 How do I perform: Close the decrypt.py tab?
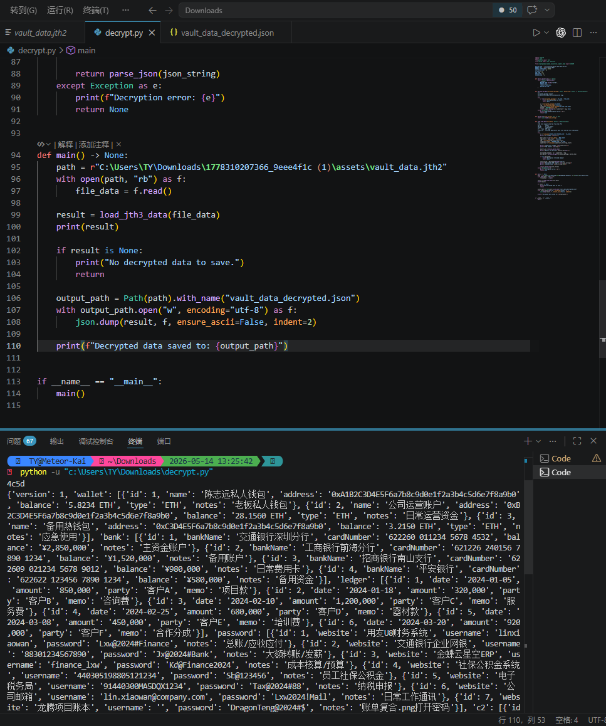click(152, 33)
